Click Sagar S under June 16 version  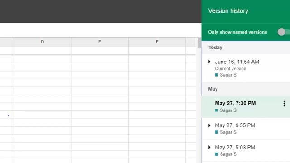(228, 75)
